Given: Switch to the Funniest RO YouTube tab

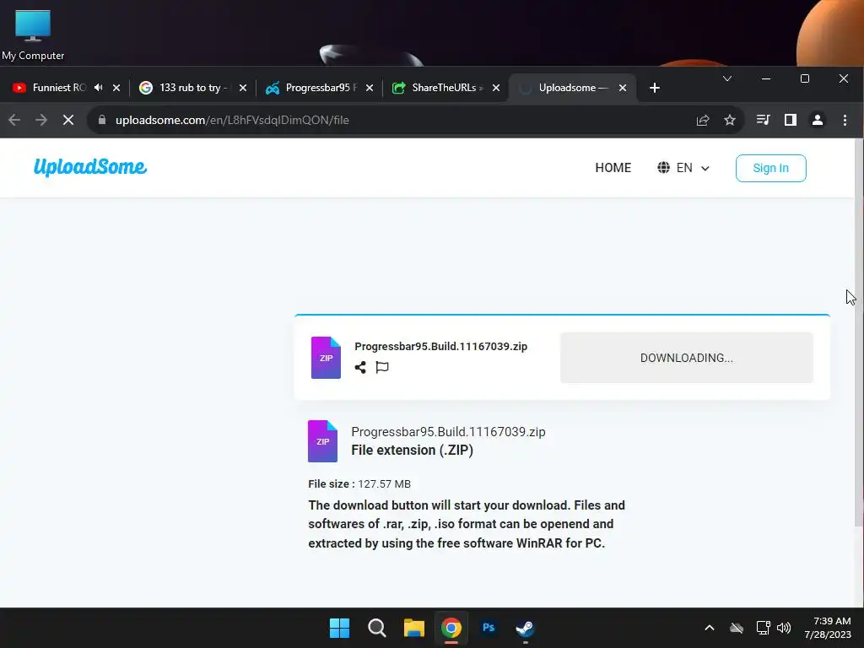Looking at the screenshot, I should [x=59, y=88].
